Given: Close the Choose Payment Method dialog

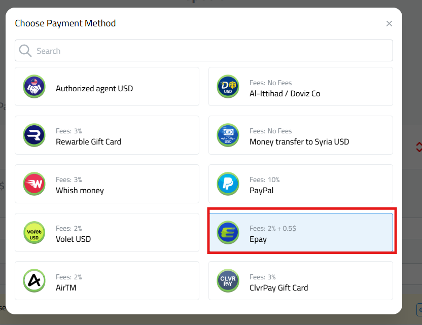Looking at the screenshot, I should click(389, 23).
